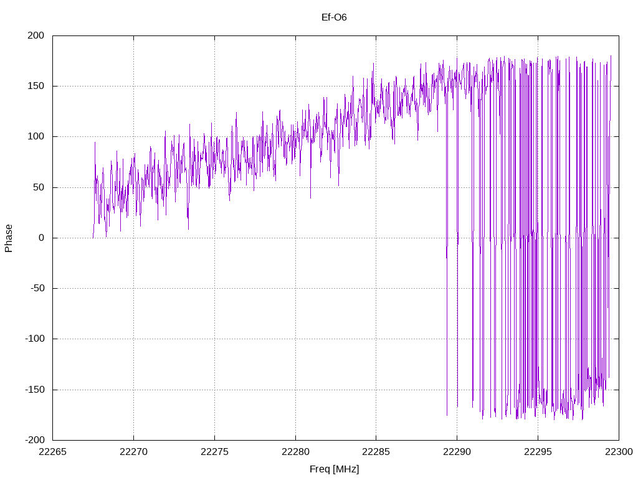
Task: Click the x-axis tick label '22265'
Action: click(x=52, y=452)
